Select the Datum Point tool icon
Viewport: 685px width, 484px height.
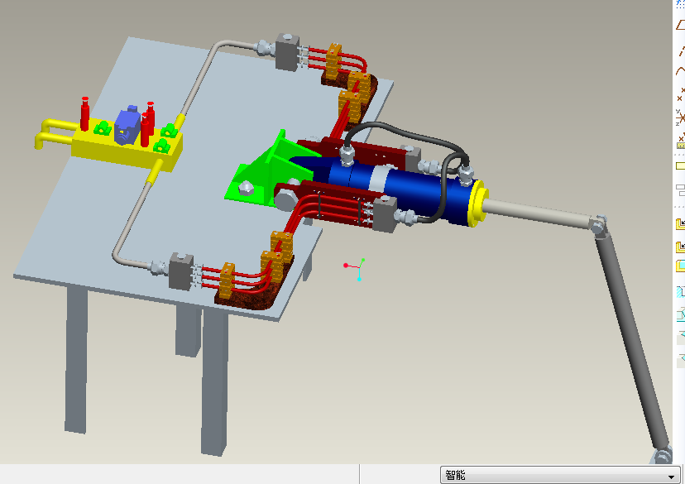[681, 94]
